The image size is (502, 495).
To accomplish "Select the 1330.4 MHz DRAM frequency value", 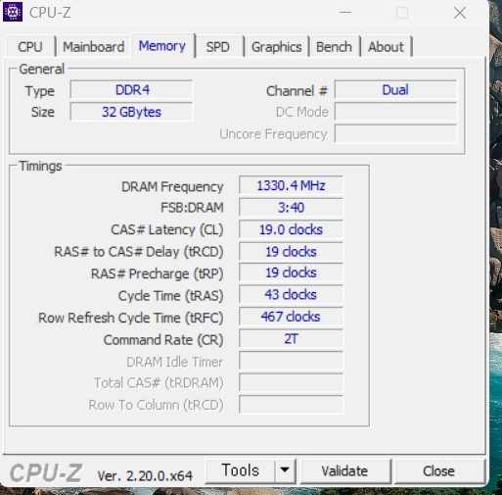I will [291, 185].
